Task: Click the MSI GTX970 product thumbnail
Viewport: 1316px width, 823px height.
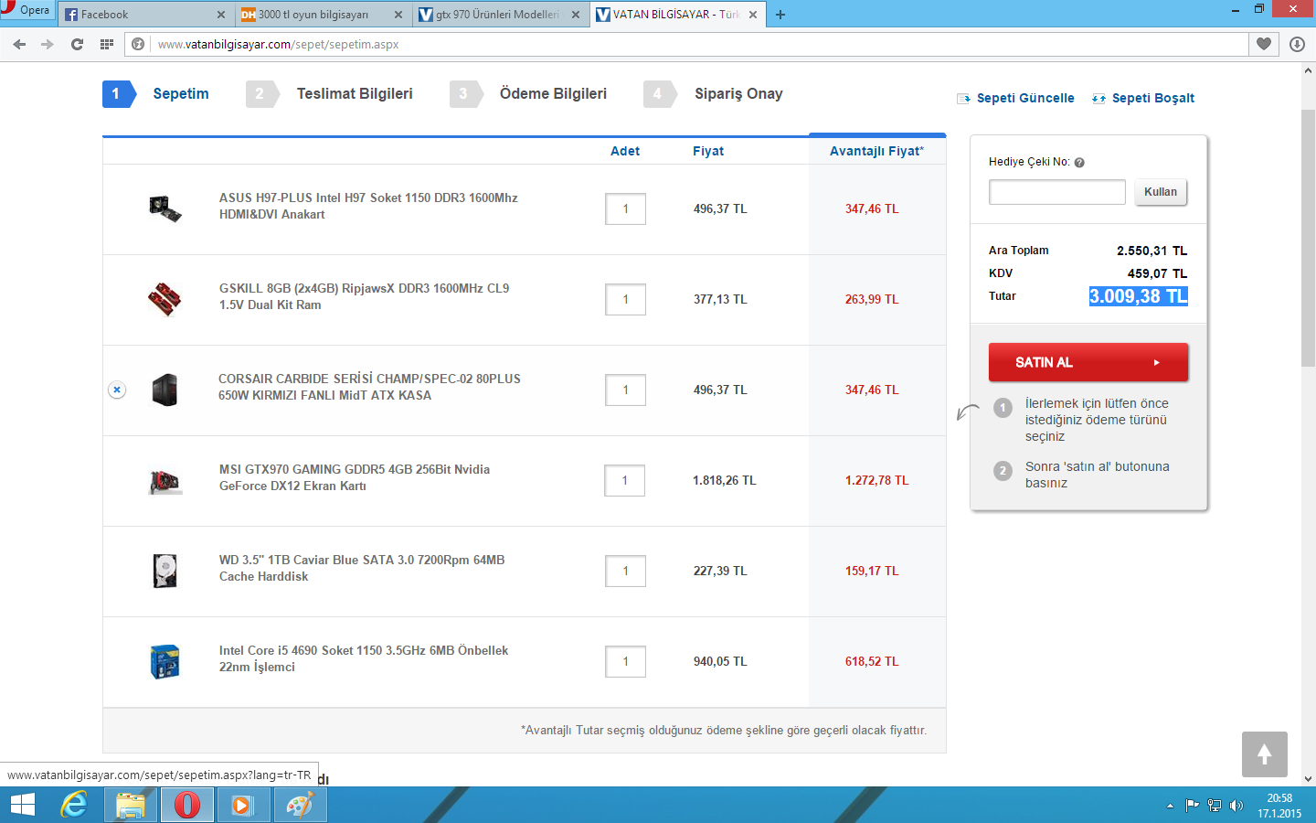Action: coord(165,480)
